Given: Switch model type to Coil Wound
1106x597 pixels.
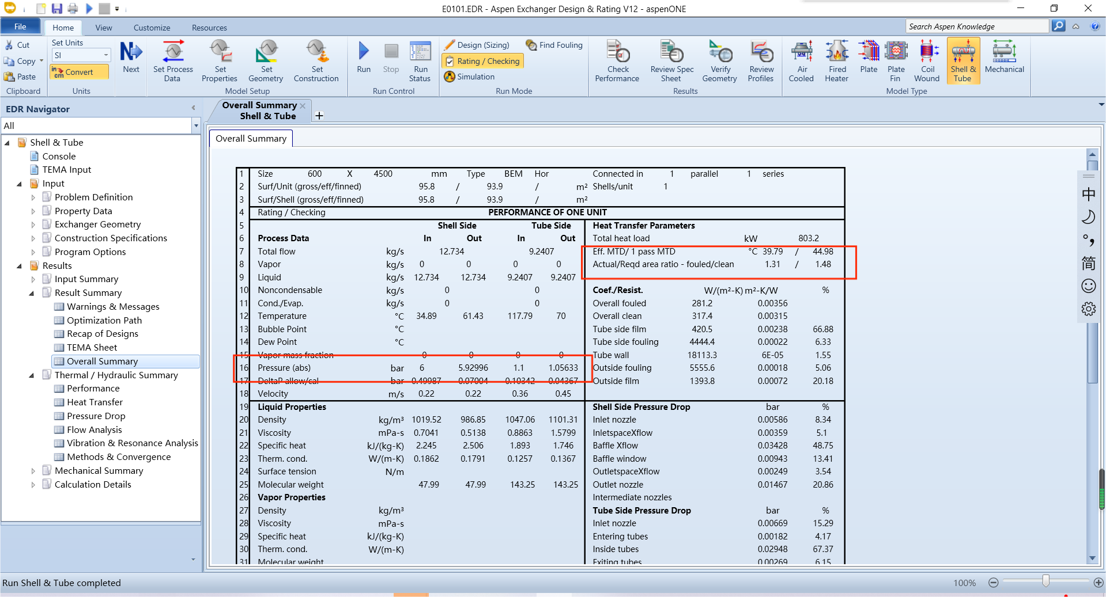Looking at the screenshot, I should click(x=927, y=61).
